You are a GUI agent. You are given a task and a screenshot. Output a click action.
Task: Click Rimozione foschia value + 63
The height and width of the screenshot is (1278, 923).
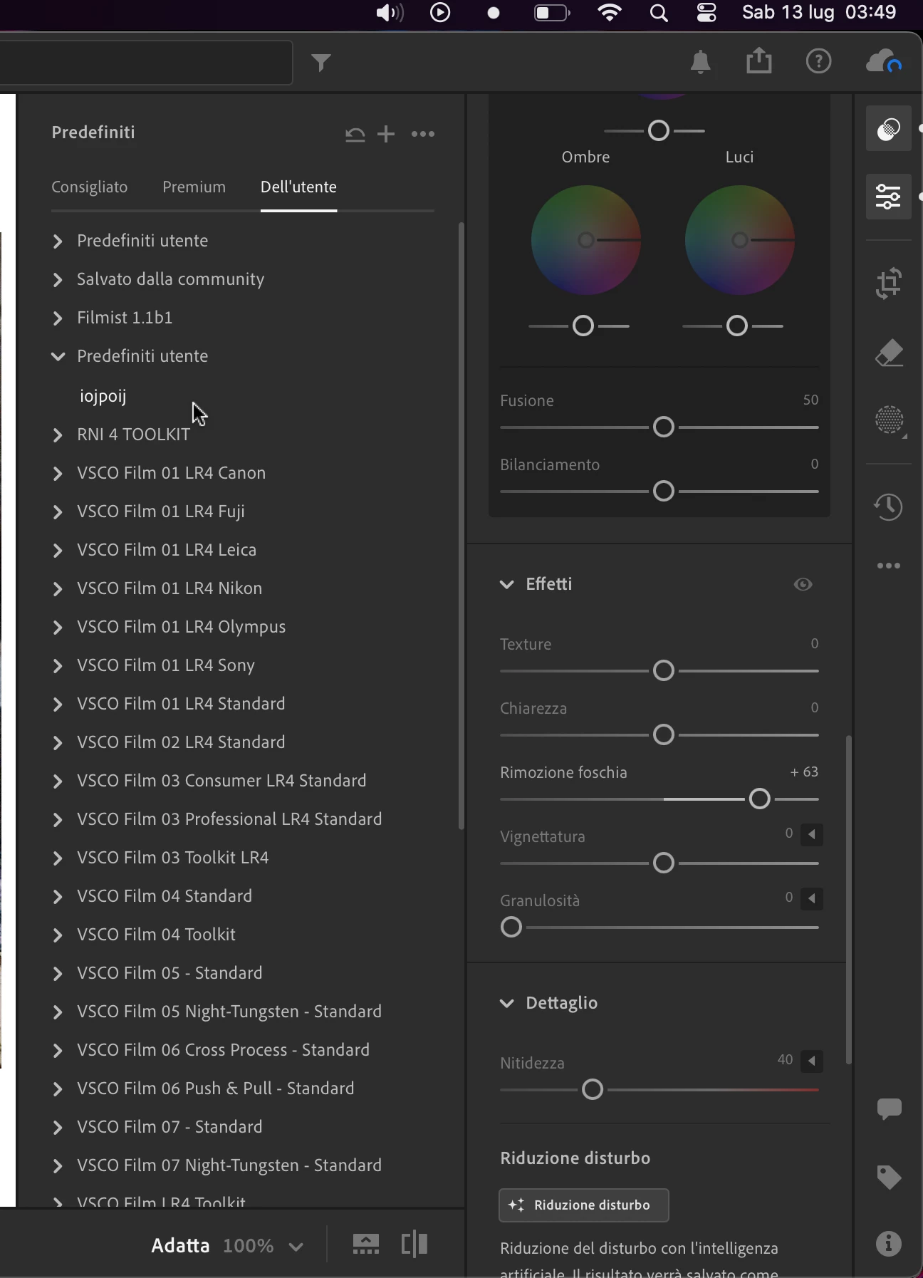pyautogui.click(x=804, y=772)
